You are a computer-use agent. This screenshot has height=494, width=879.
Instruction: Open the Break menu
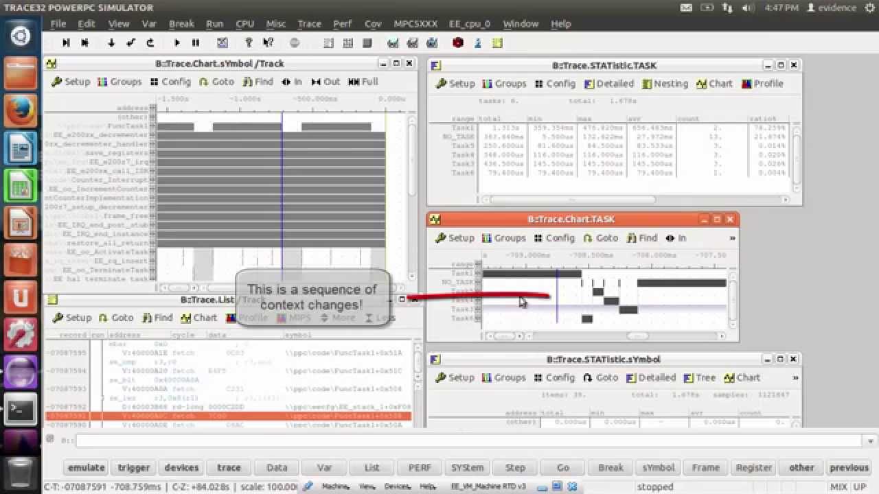point(181,23)
